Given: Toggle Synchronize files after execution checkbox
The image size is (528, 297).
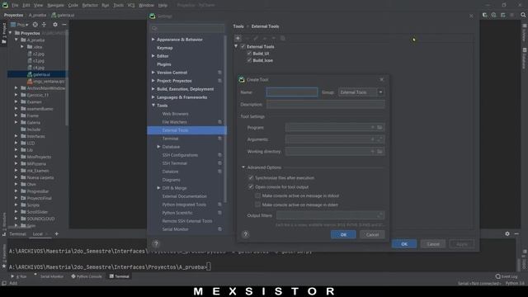Looking at the screenshot, I should point(251,177).
